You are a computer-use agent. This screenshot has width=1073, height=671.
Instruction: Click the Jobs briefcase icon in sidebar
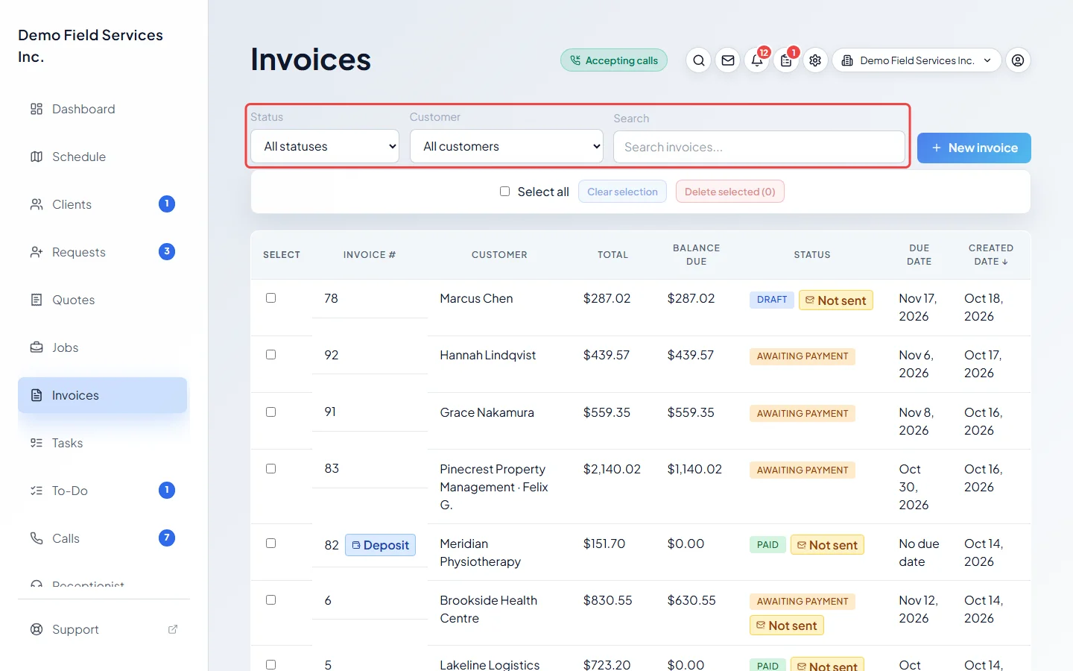(37, 347)
